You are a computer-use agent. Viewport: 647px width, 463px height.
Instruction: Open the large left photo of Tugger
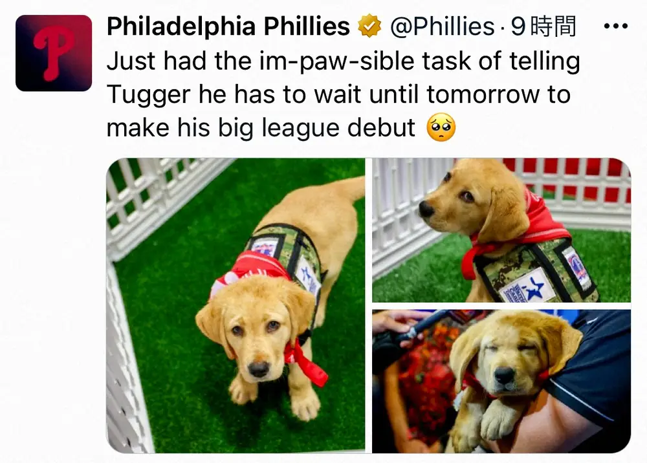click(236, 305)
